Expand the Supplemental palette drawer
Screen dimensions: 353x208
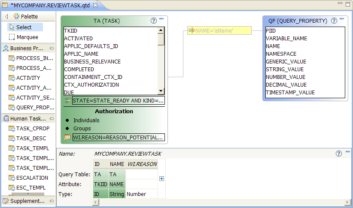[x=27, y=201]
